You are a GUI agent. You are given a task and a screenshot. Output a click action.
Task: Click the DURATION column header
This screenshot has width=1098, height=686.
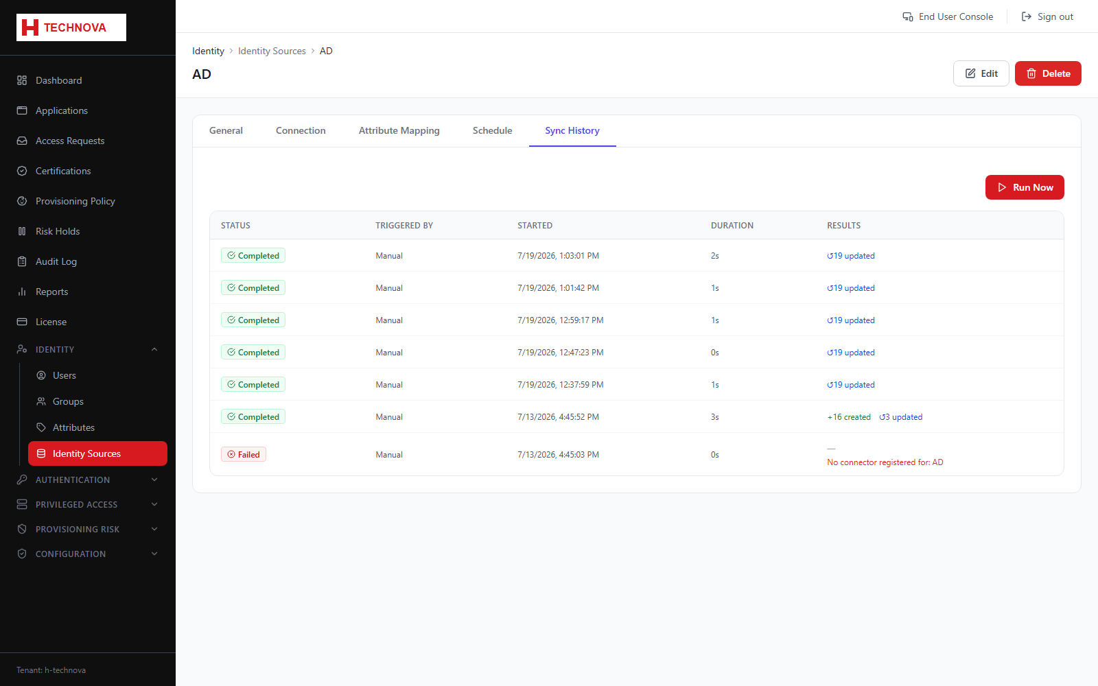[732, 226]
